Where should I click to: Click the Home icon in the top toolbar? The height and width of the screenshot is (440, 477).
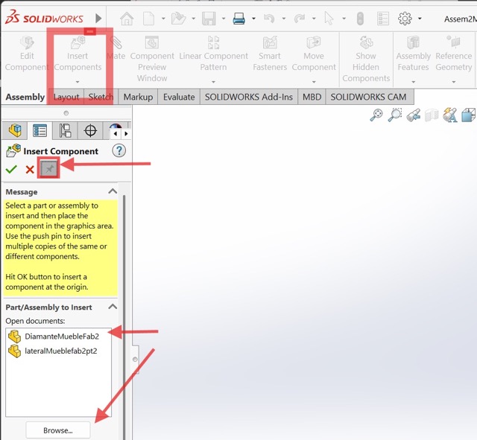pos(127,19)
